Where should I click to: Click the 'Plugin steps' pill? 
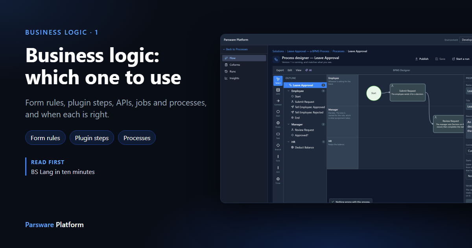[x=92, y=138]
